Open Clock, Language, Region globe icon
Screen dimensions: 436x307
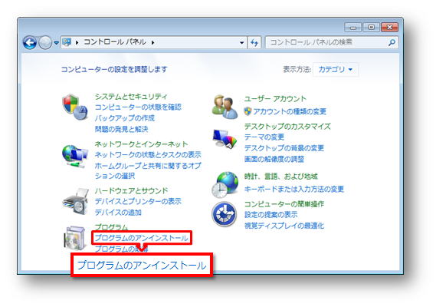[225, 184]
